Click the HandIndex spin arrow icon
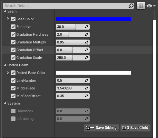Screen dimensions: 158x138 point(86,111)
